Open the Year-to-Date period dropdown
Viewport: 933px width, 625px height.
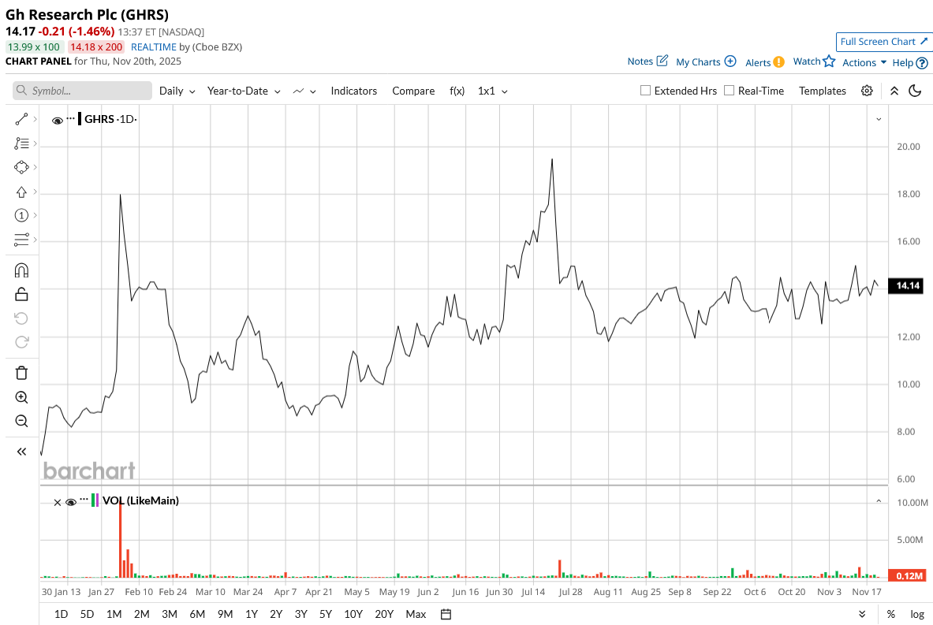point(244,91)
